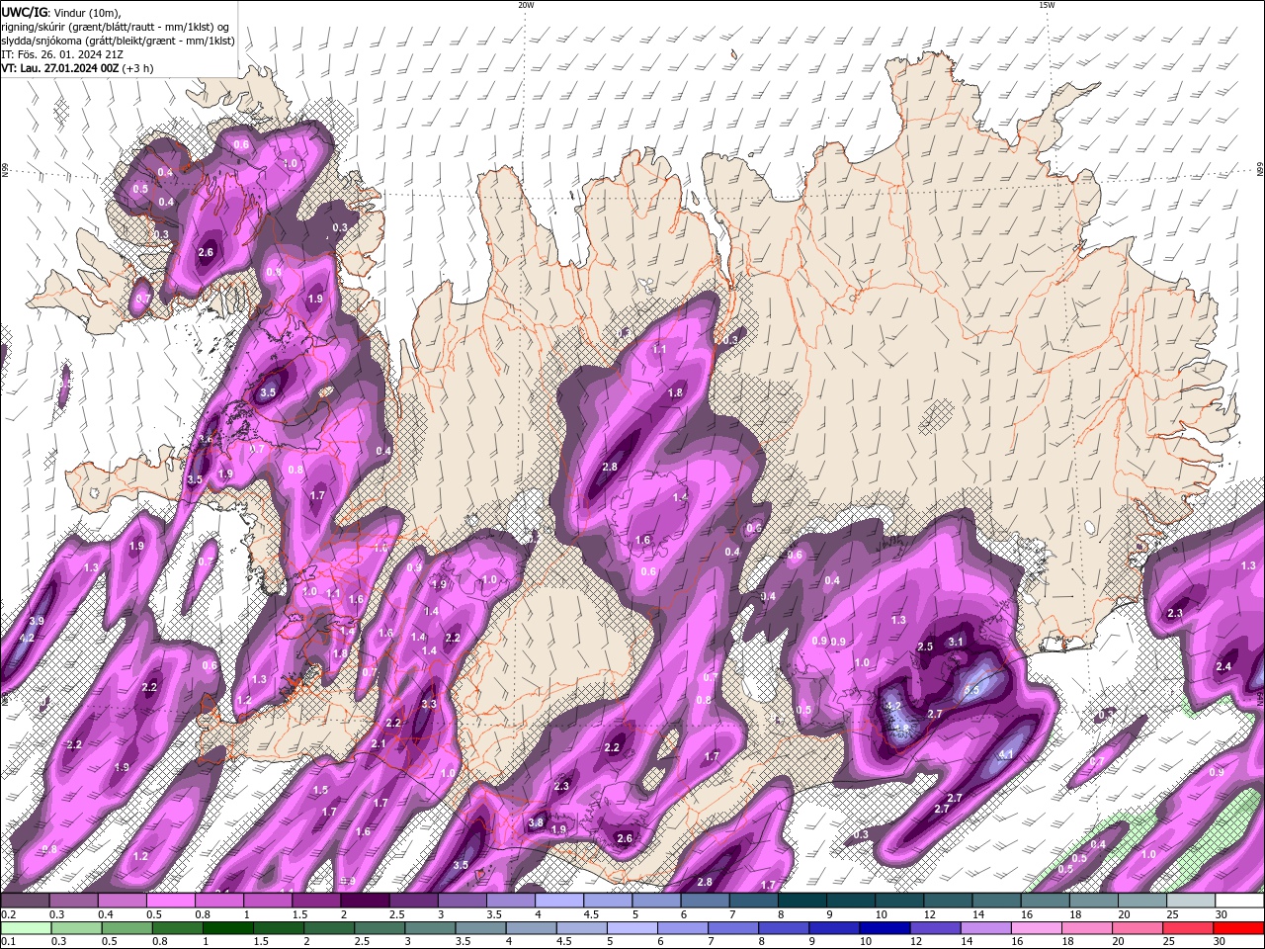This screenshot has height=949, width=1265.
Task: Click the 3.1 precipitation value
Action: tap(956, 642)
